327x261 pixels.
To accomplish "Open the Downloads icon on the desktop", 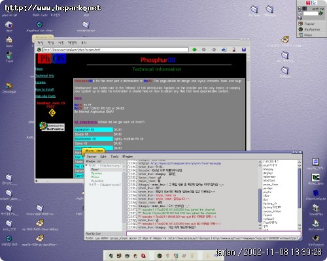I will click(9, 86).
